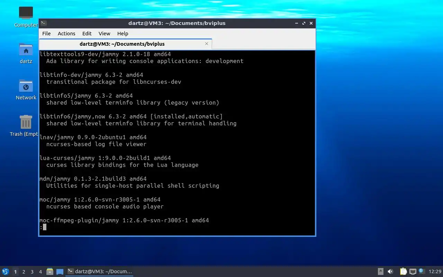This screenshot has height=277, width=443.
Task: Click the libtinfo6/jammy,now installed line
Action: [x=131, y=116]
